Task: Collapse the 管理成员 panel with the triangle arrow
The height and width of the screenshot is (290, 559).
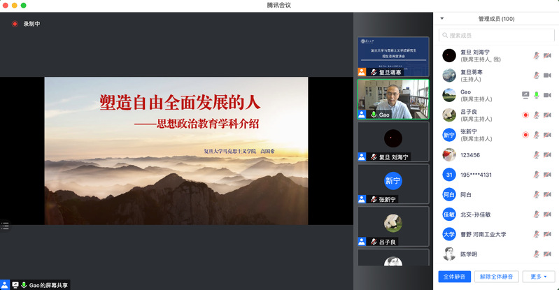Action: pos(442,19)
